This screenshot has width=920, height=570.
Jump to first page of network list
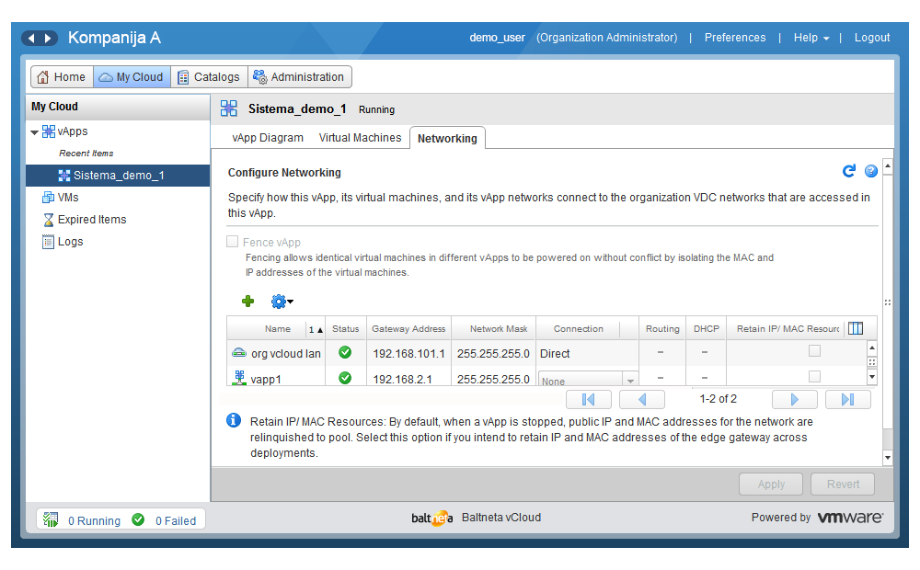[x=589, y=399]
